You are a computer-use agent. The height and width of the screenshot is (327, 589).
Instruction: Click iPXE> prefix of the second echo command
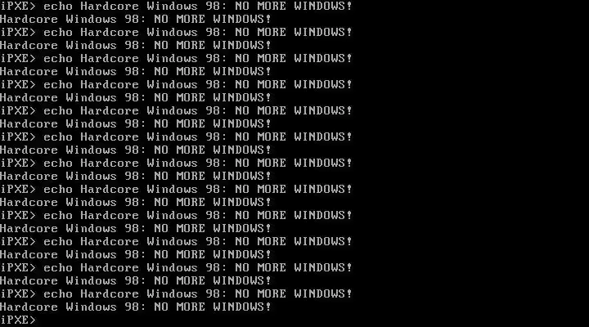(x=18, y=32)
